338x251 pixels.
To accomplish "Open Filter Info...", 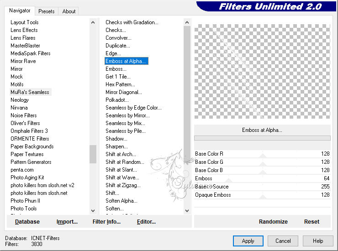I will (x=106, y=221).
